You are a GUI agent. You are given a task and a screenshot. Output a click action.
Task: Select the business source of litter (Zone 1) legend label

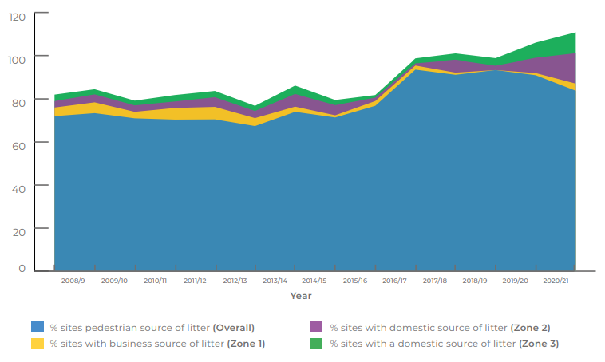[157, 344]
